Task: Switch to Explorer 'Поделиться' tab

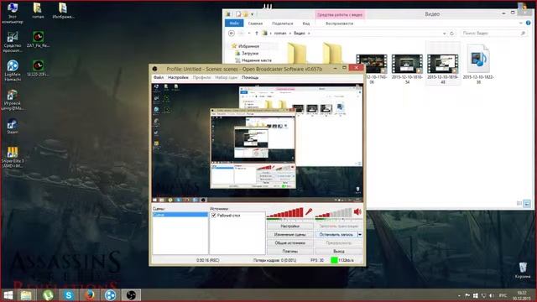Action: [283, 23]
